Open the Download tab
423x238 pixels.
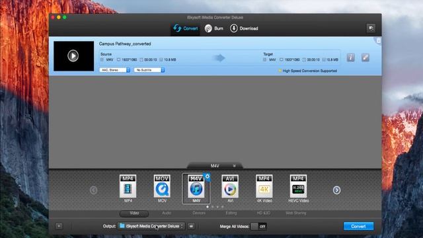click(244, 28)
